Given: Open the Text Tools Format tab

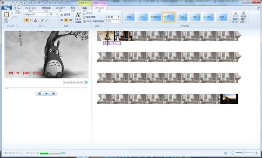Looking at the screenshot, I should tap(100, 8).
